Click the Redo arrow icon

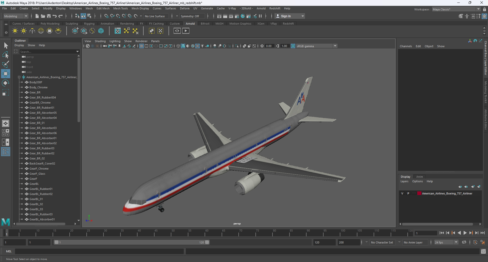(60, 16)
